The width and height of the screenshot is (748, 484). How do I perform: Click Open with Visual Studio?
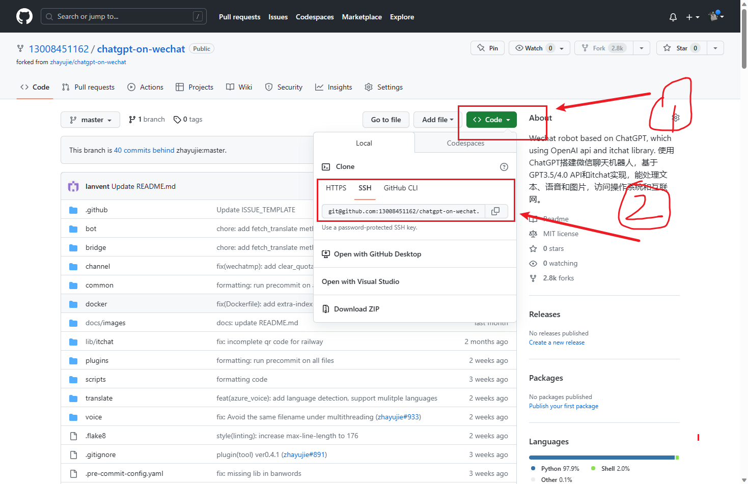pos(415,281)
